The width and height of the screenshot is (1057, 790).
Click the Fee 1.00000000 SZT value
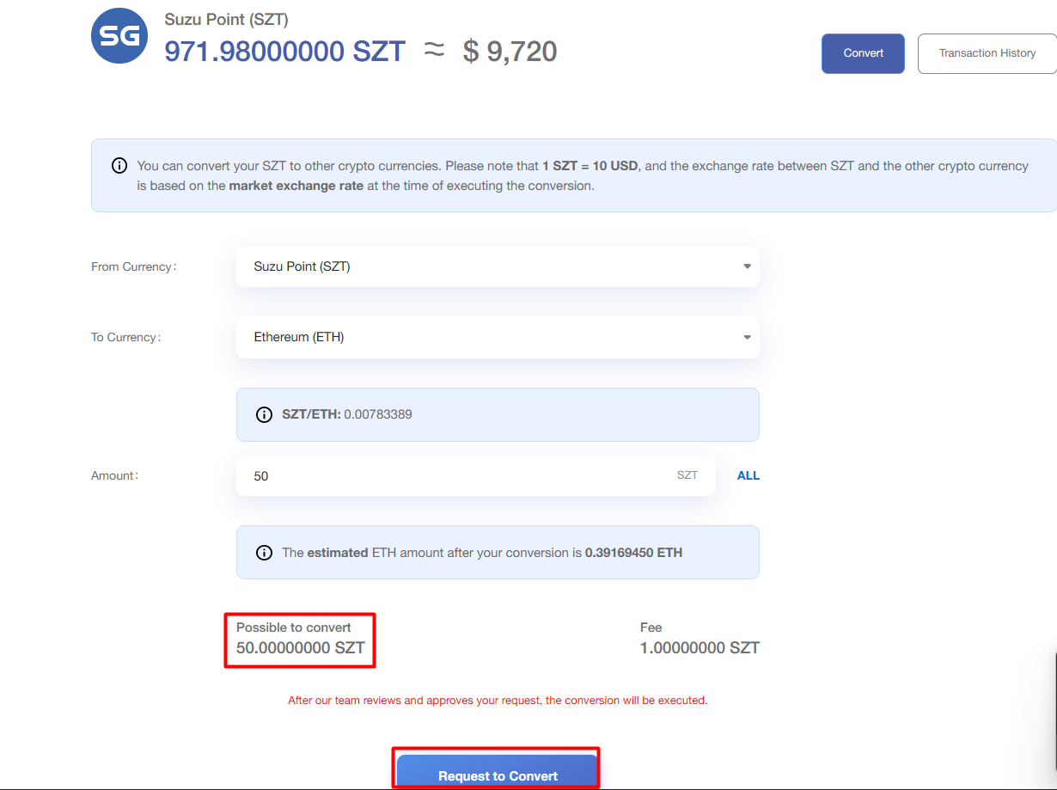700,648
